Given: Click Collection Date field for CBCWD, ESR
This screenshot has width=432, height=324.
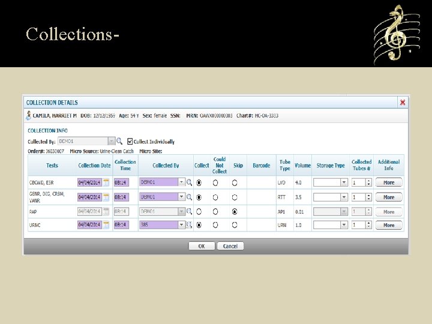Looking at the screenshot, I should coord(89,182).
